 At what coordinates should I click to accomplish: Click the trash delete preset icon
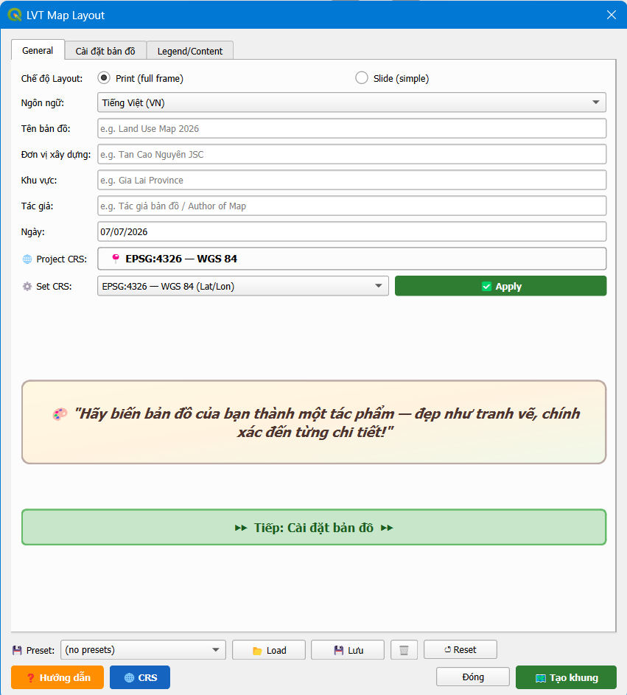click(404, 650)
